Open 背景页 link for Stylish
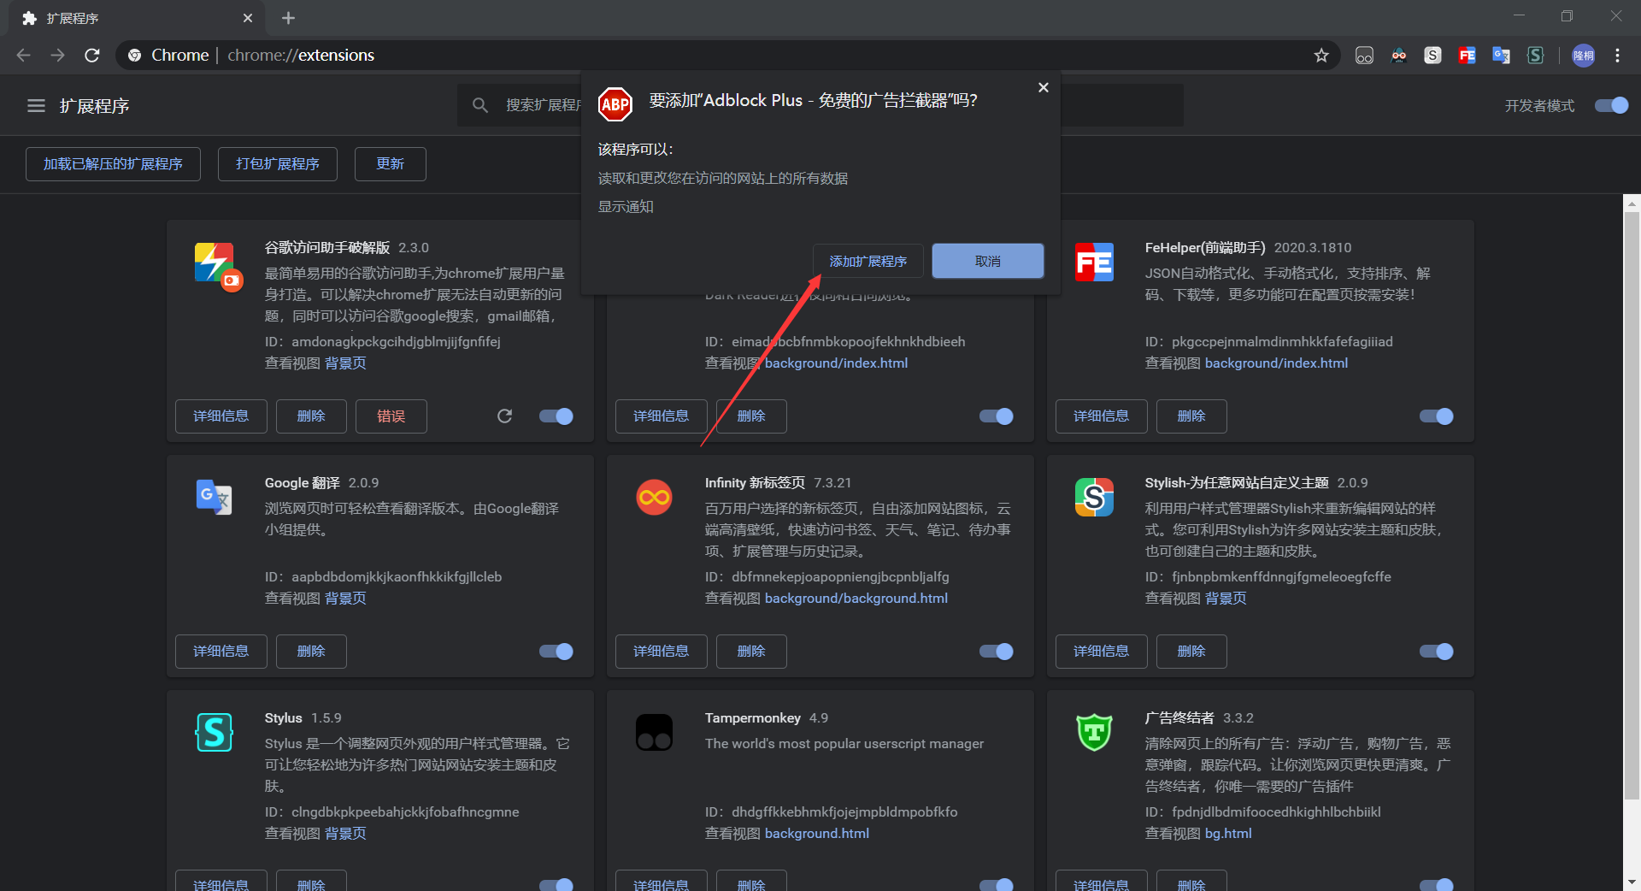1641x891 pixels. (x=1226, y=599)
